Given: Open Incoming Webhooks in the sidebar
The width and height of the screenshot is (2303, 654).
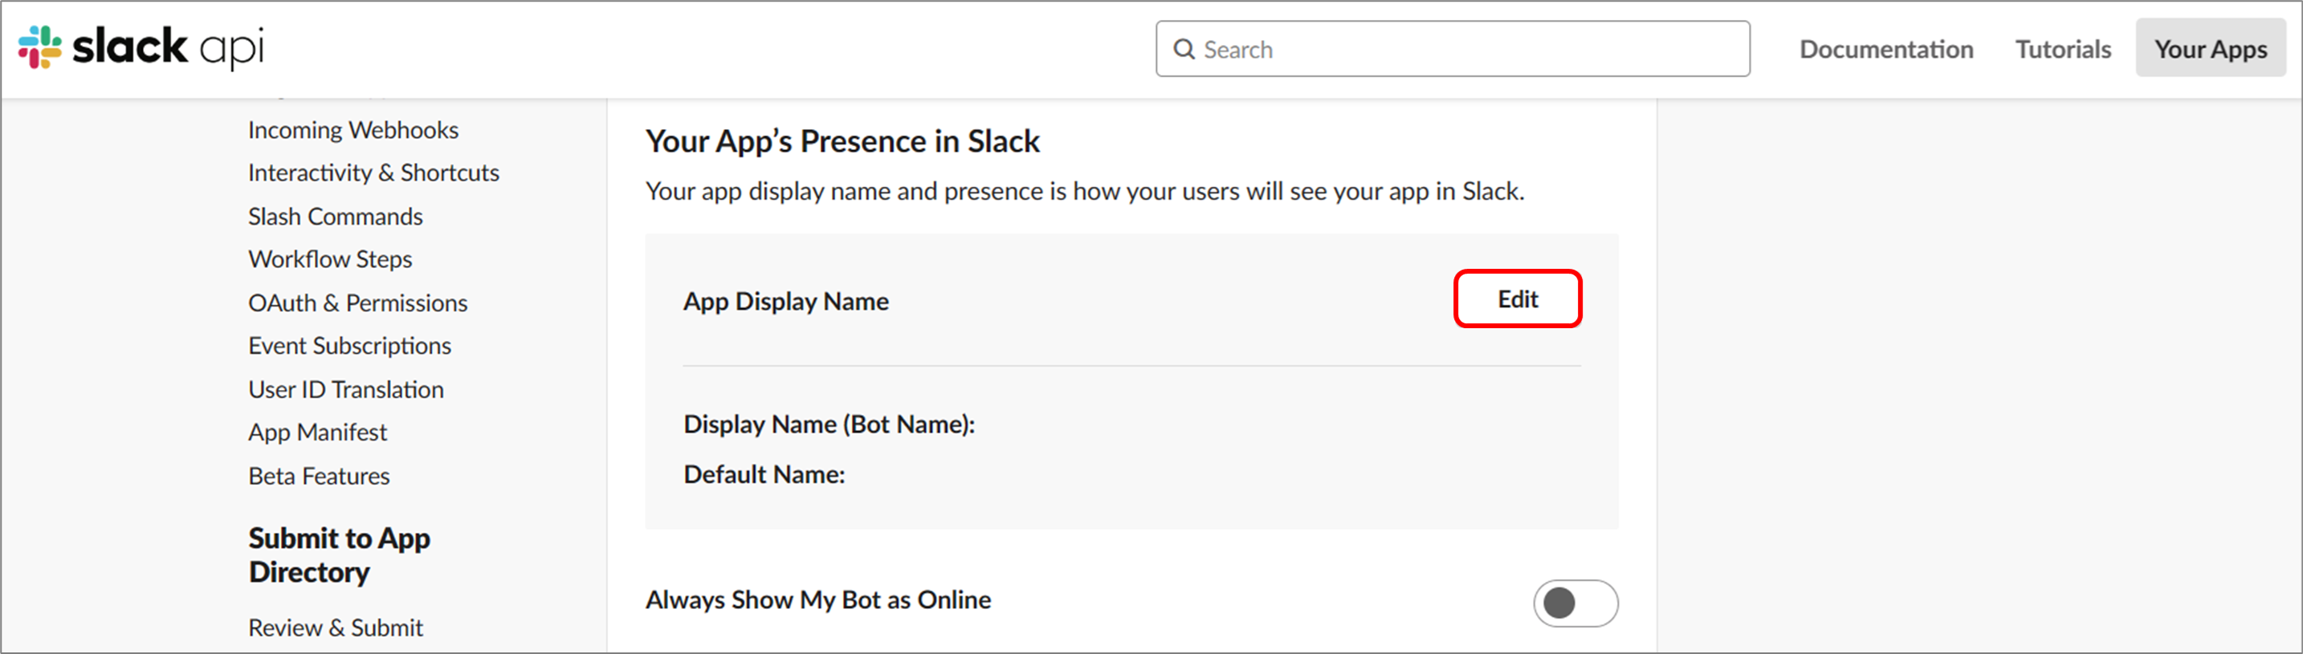Looking at the screenshot, I should click(x=353, y=131).
